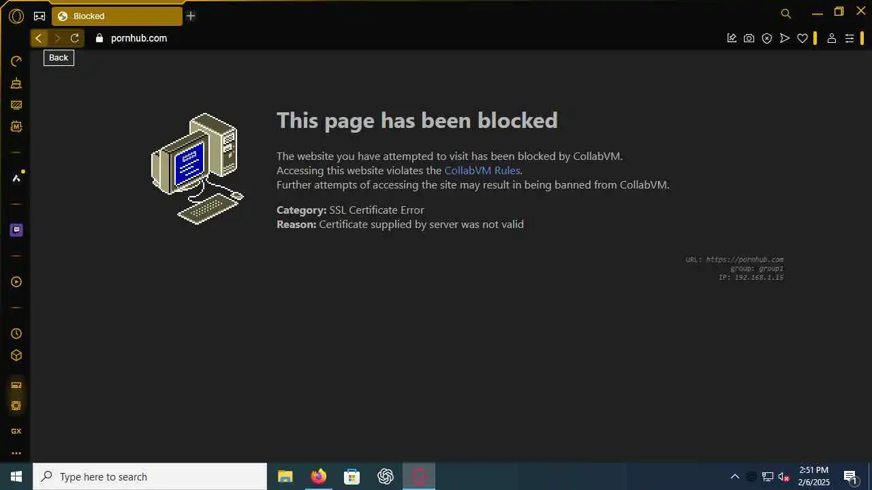Viewport: 872px width, 490px height.
Task: Open Aria AI sidebar icon
Action: [x=16, y=178]
